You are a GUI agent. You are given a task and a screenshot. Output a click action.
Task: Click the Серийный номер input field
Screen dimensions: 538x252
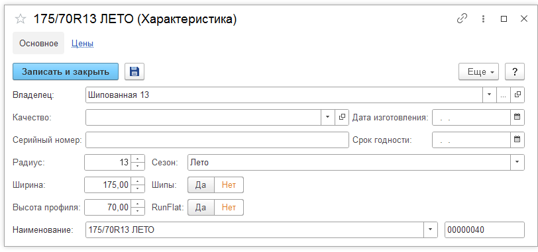pos(217,140)
